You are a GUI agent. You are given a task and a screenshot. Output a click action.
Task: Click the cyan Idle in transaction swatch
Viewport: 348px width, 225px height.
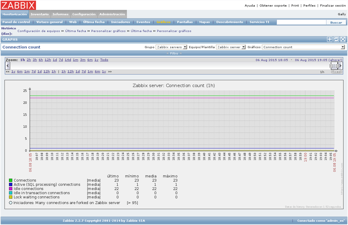click(11, 193)
